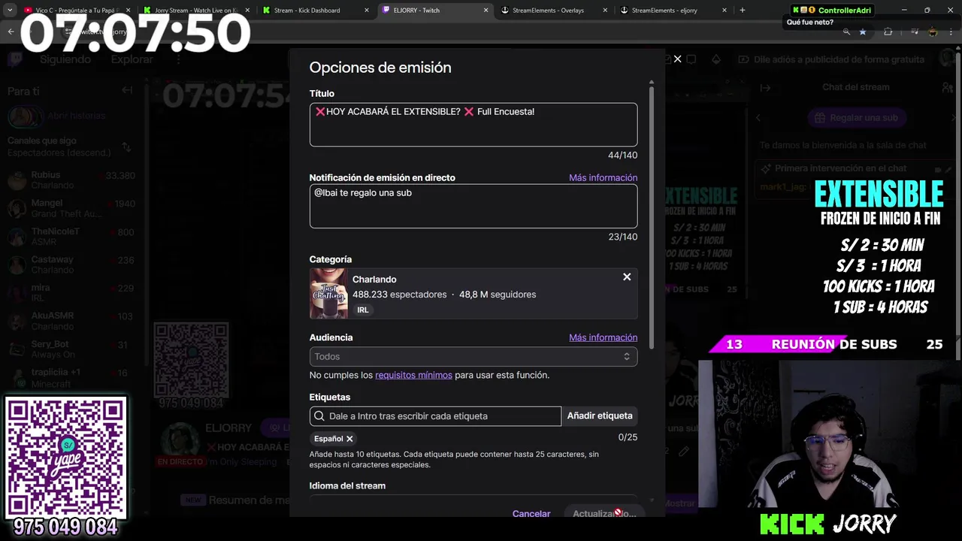The image size is (962, 541).
Task: Close the StreamElements - eljorry tab
Action: pos(725,11)
